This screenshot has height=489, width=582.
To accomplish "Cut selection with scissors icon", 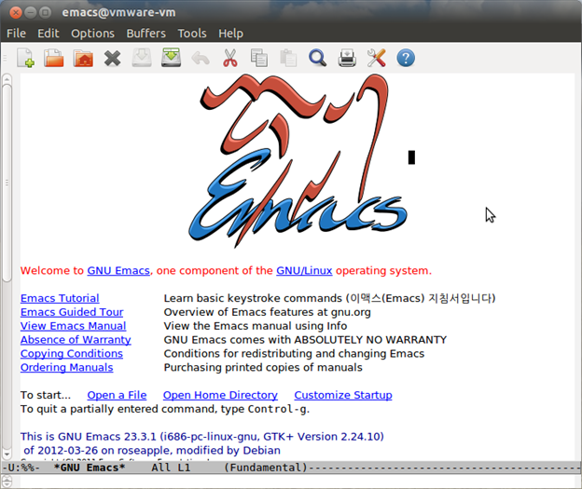I will 230,58.
